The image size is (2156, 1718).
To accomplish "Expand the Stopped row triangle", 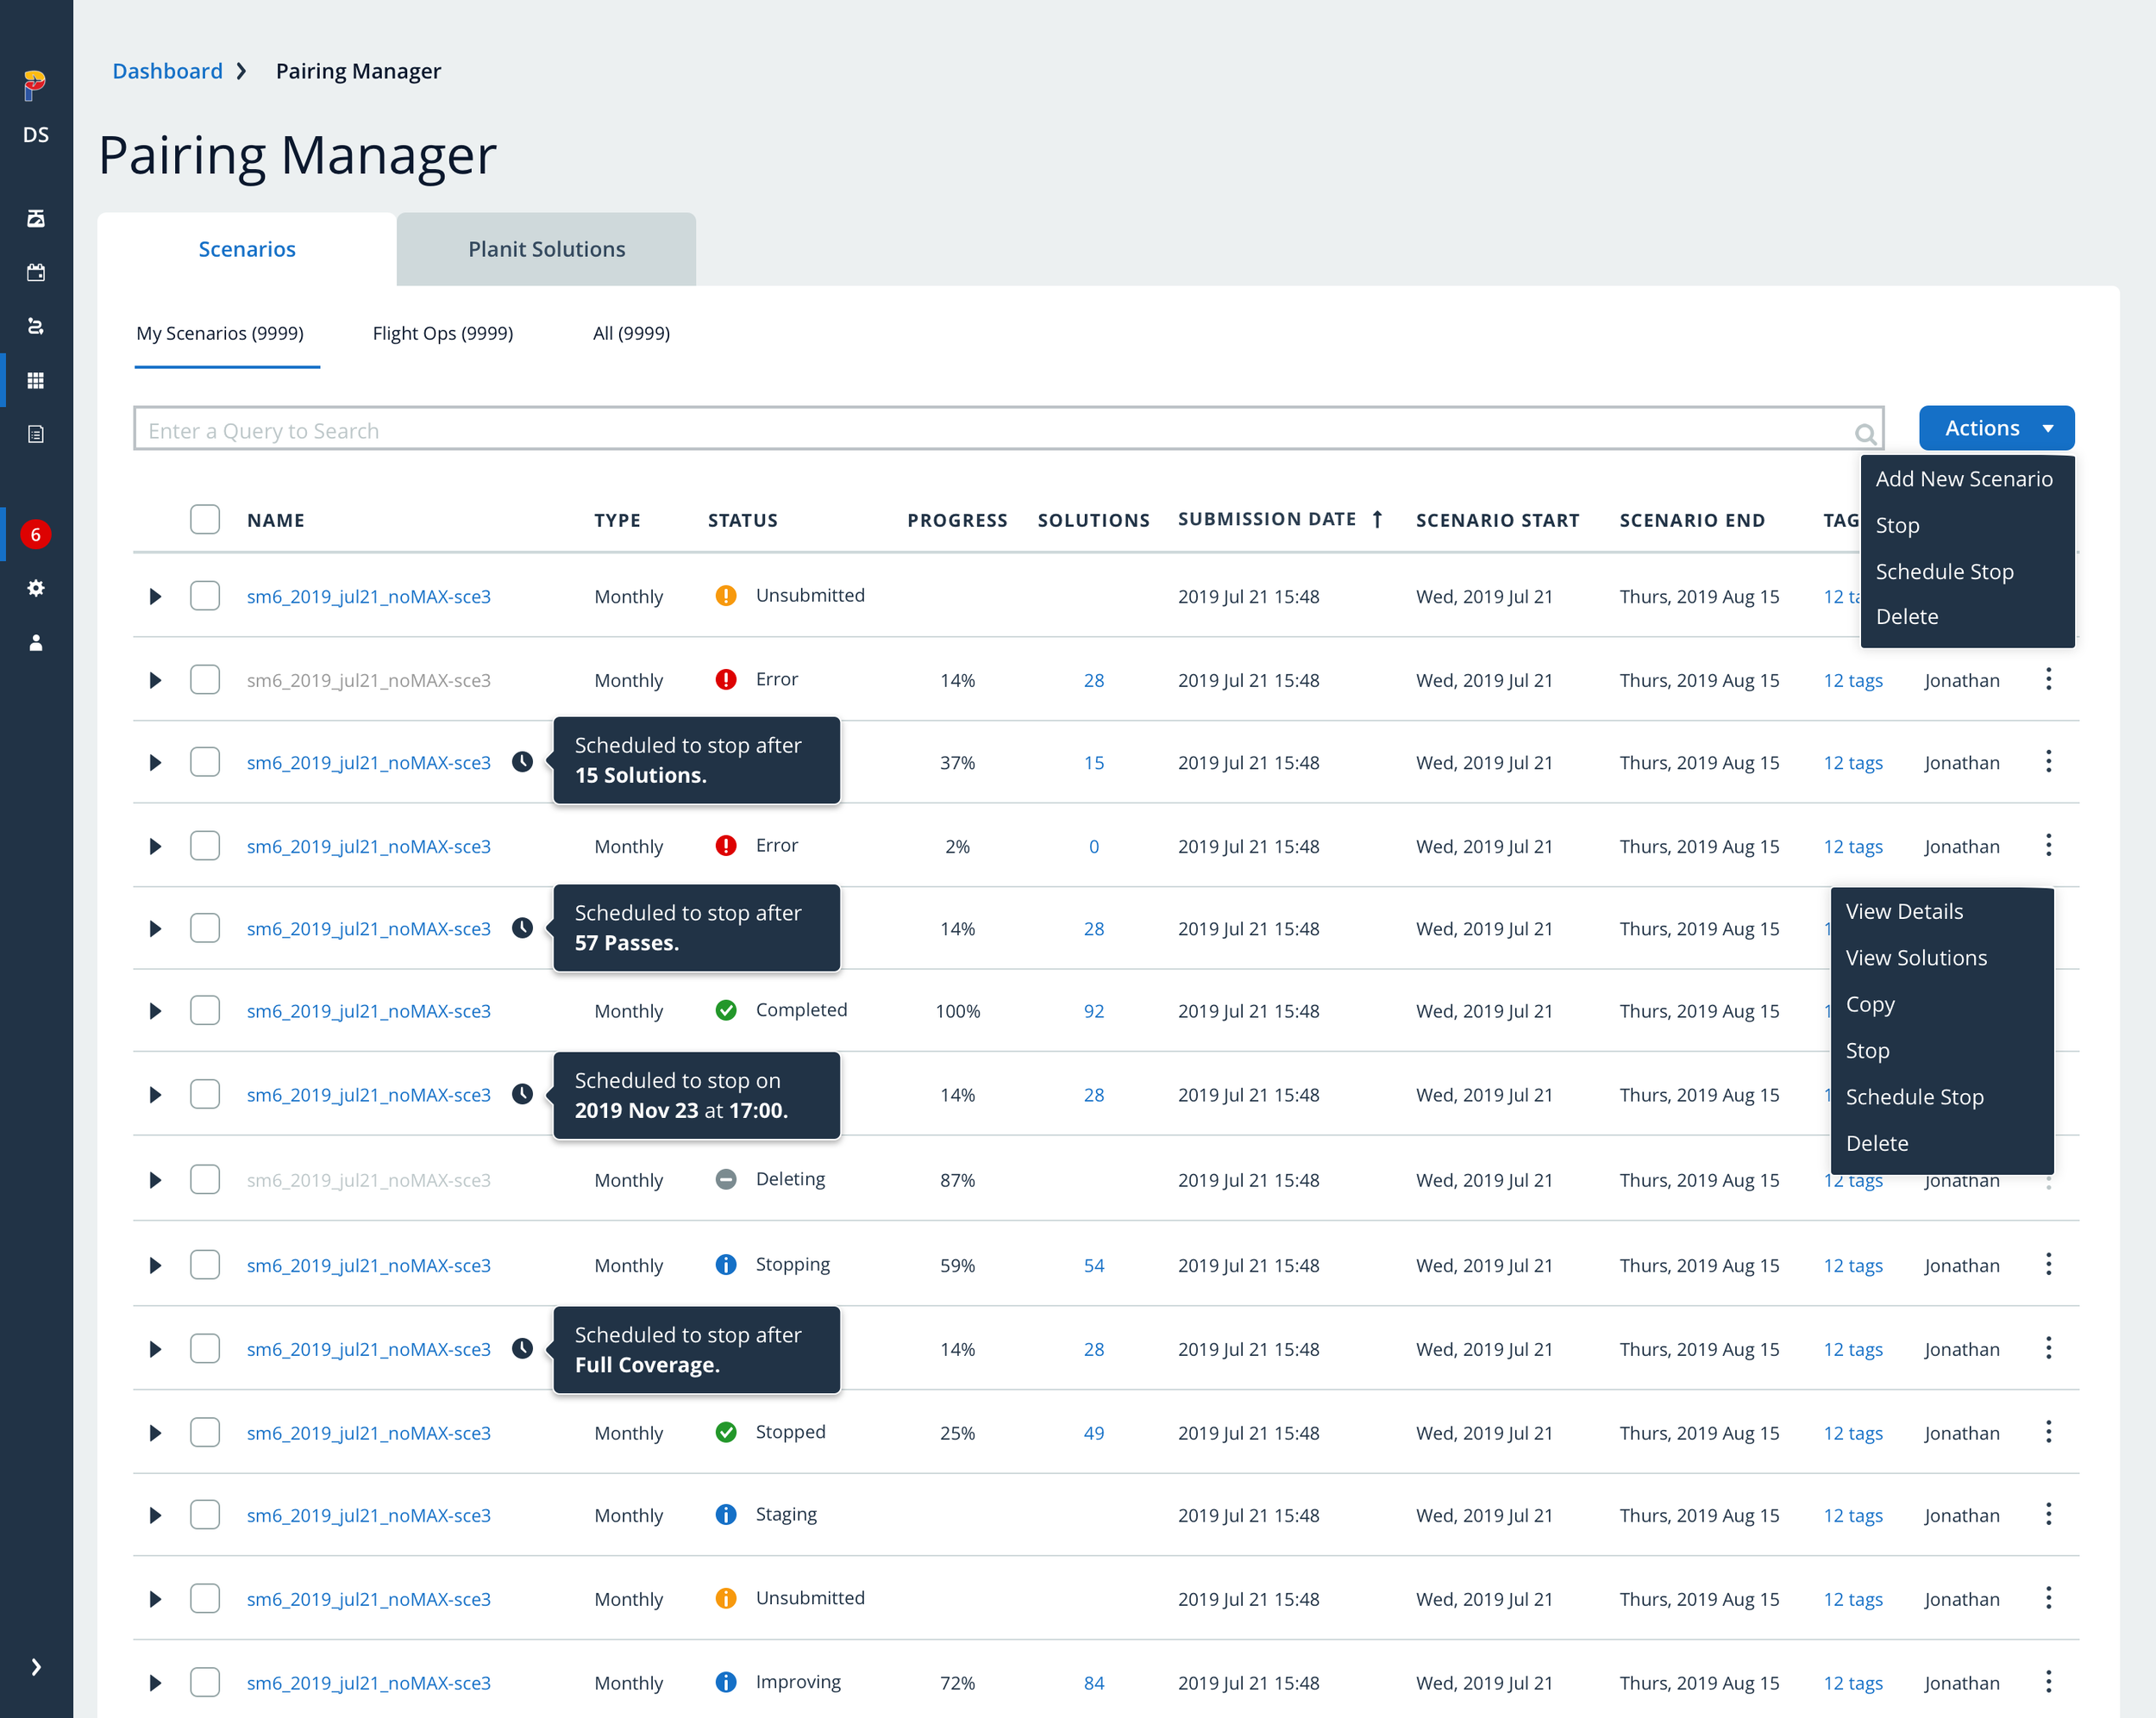I will tap(155, 1432).
